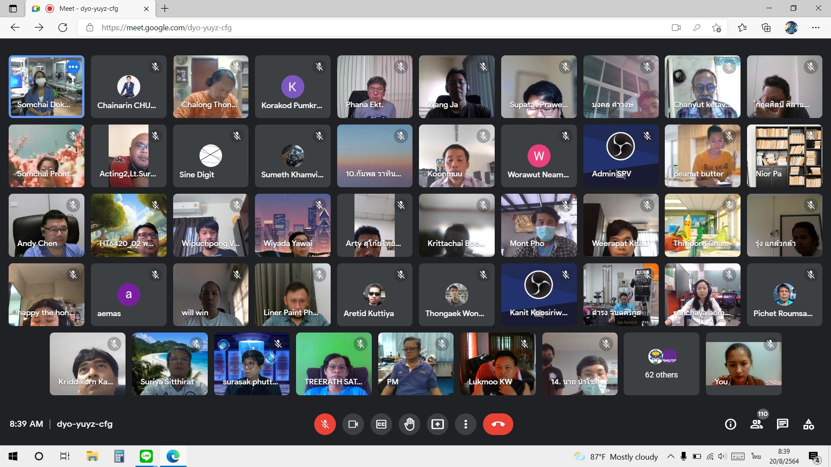Open the three-dot more options menu

(x=465, y=424)
